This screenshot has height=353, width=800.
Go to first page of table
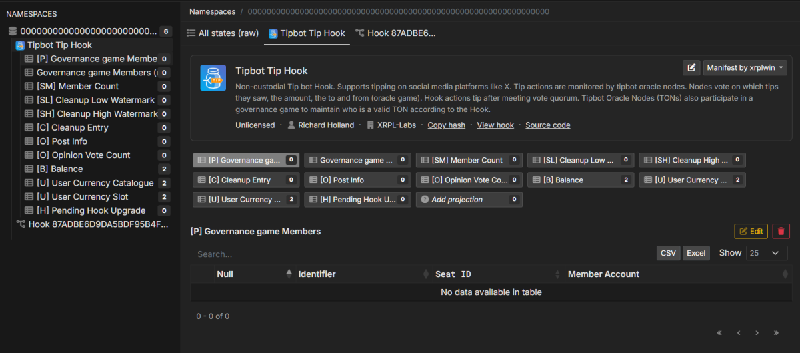[x=719, y=332]
